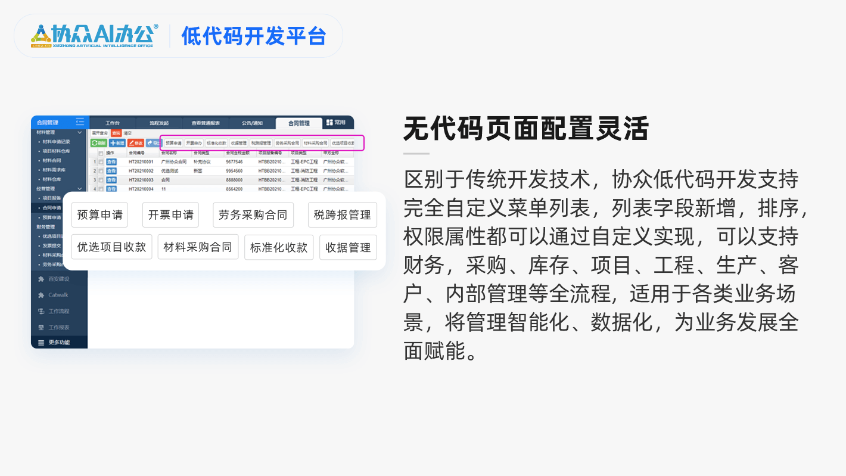Image resolution: width=846 pixels, height=476 pixels.
Task: Switch to the 工作台 tab
Action: (x=113, y=123)
